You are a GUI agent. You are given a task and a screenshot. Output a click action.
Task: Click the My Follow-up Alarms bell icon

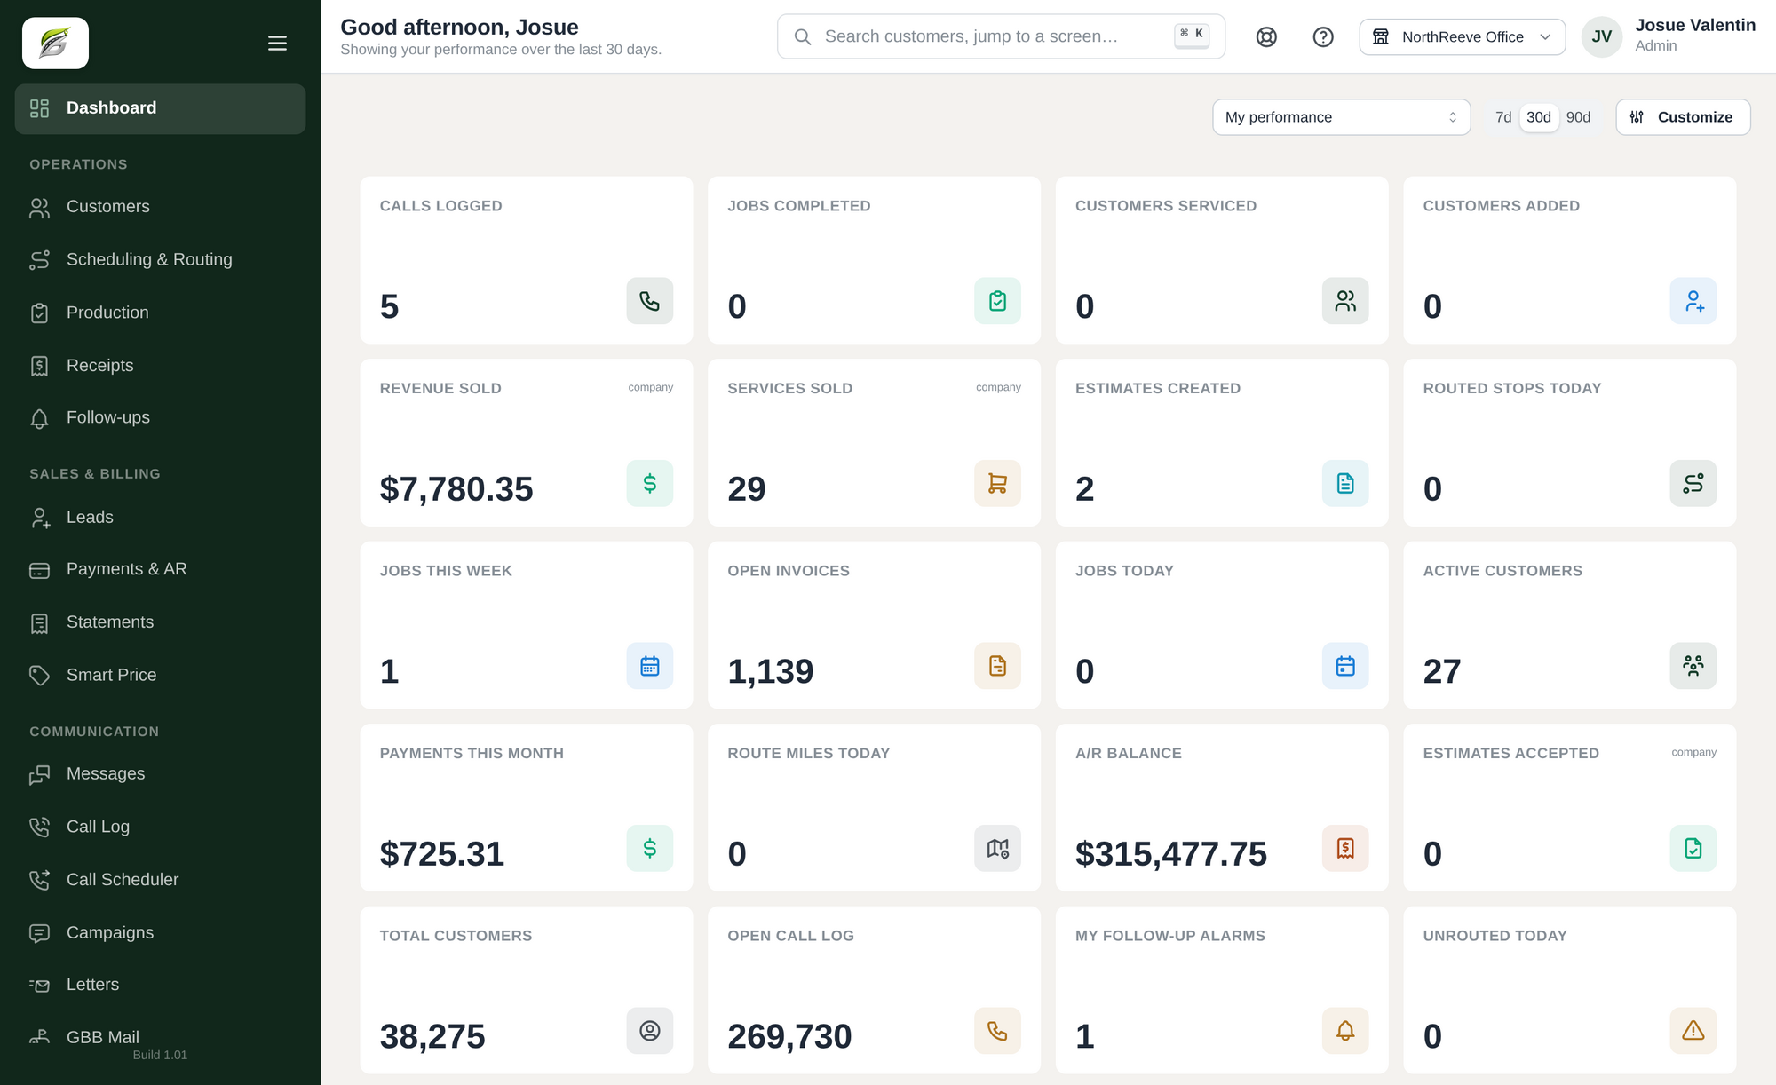tap(1345, 1031)
